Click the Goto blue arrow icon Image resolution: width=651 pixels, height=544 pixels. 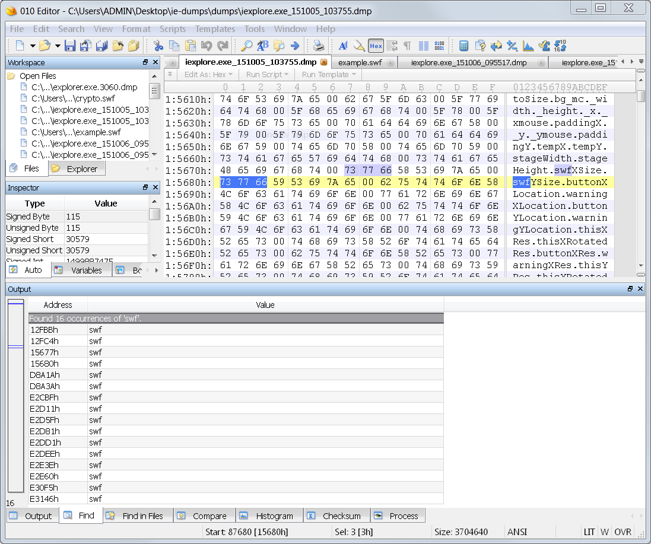pyautogui.click(x=295, y=46)
